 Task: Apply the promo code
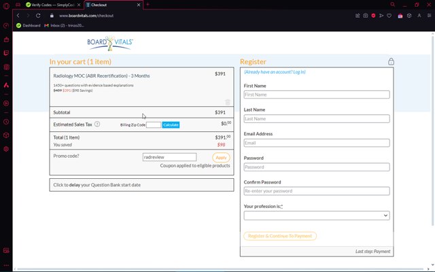(x=221, y=157)
